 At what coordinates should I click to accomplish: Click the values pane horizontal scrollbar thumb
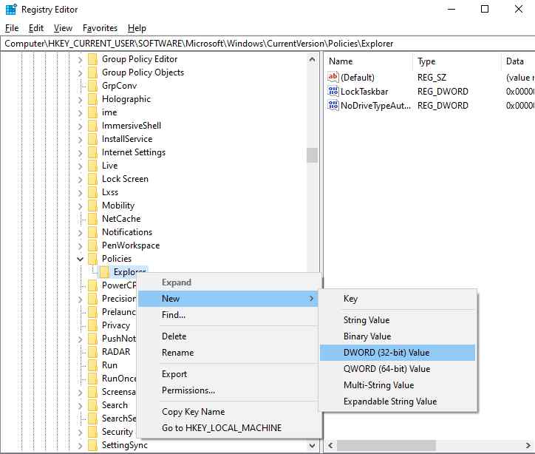coord(386,445)
